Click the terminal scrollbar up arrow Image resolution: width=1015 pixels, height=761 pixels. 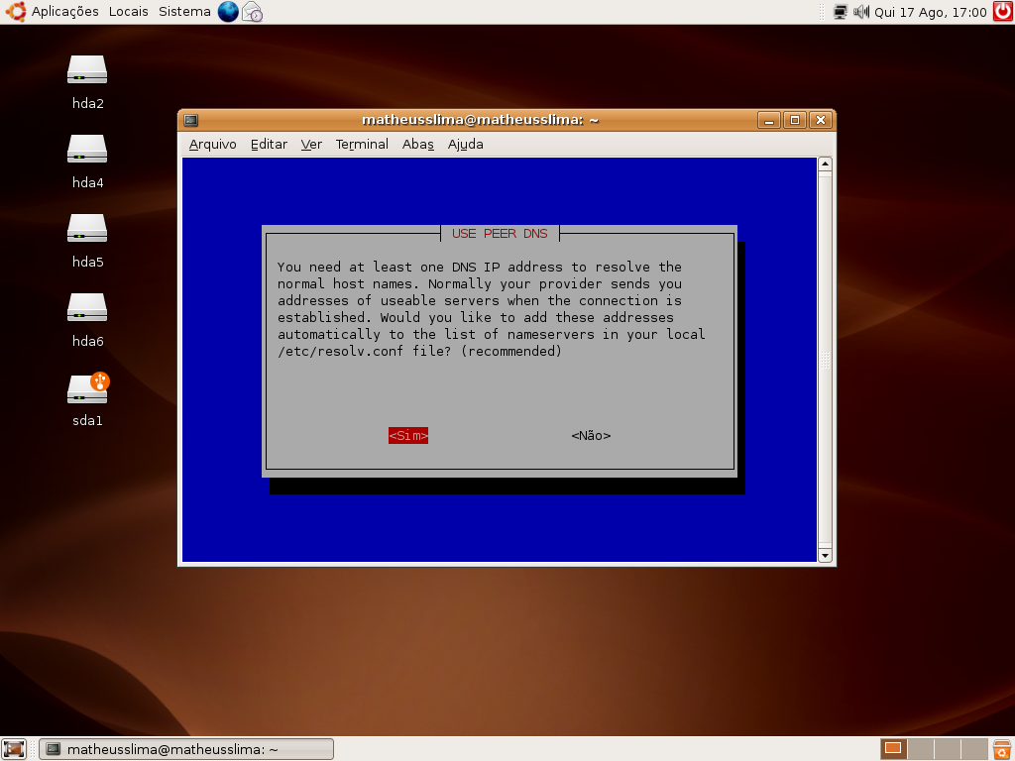825,163
